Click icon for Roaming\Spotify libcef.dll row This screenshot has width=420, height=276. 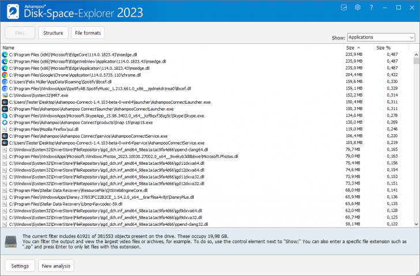tap(5, 82)
